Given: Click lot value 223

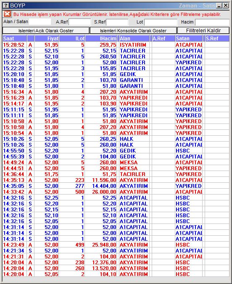Looking at the screenshot, I should [80, 180].
